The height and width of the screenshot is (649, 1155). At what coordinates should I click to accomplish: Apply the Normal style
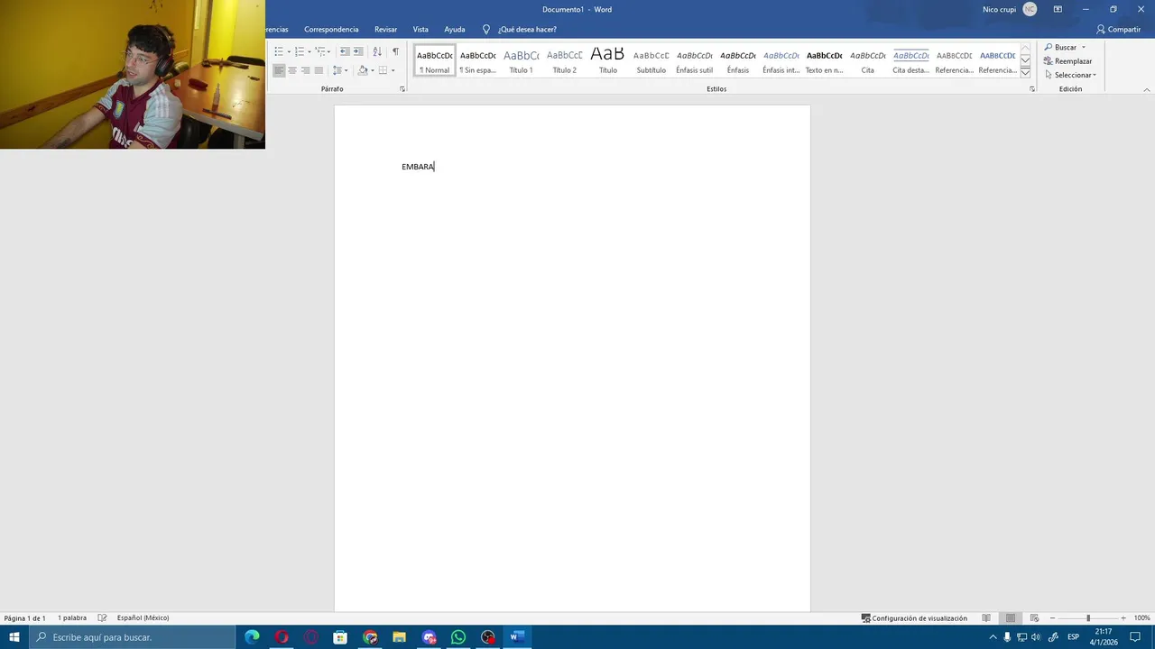(435, 60)
